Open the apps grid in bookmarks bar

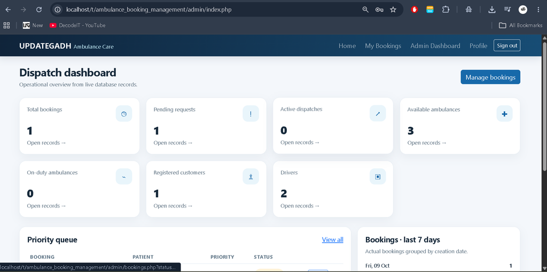pos(6,25)
